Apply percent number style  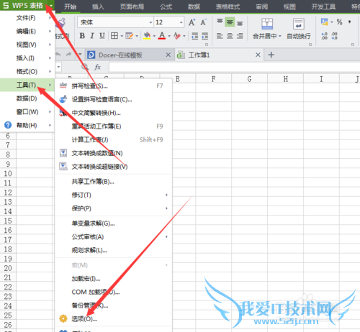[339, 22]
